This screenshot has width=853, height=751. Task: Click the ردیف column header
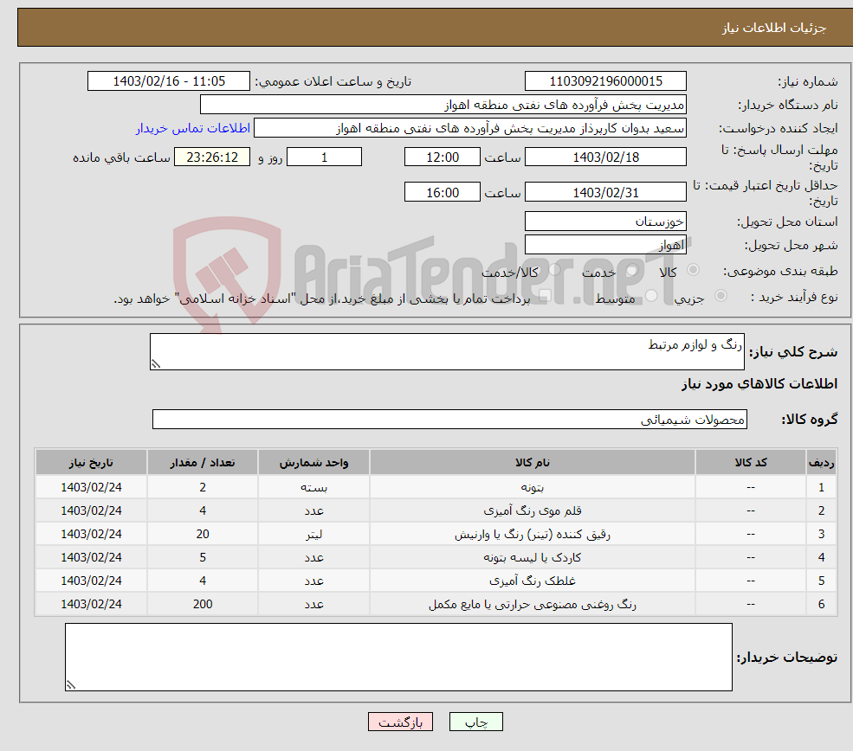coord(822,462)
